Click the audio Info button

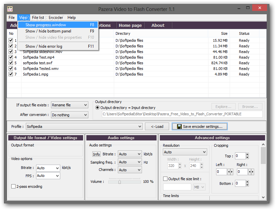(96, 154)
